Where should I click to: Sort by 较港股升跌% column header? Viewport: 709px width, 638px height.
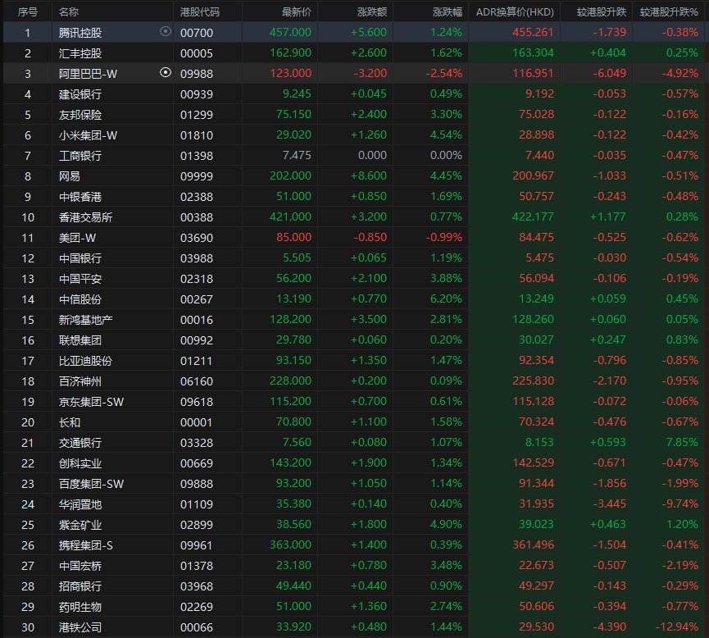669,11
